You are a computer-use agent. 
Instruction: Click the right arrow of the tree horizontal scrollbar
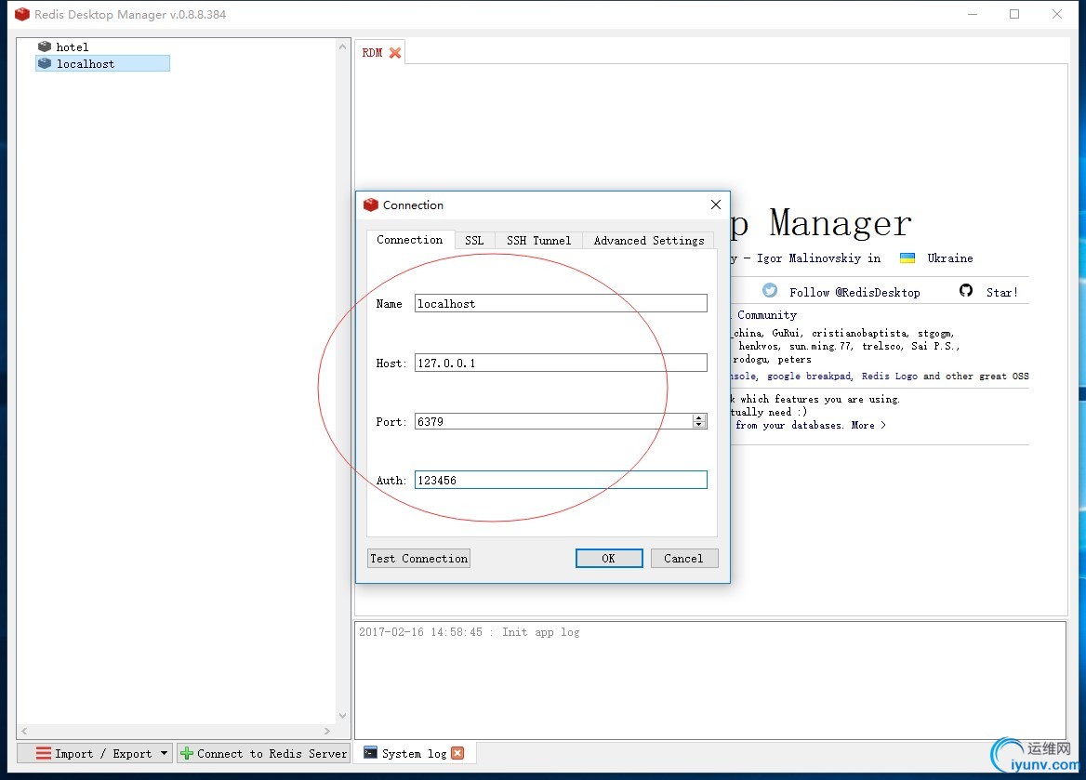pos(327,731)
